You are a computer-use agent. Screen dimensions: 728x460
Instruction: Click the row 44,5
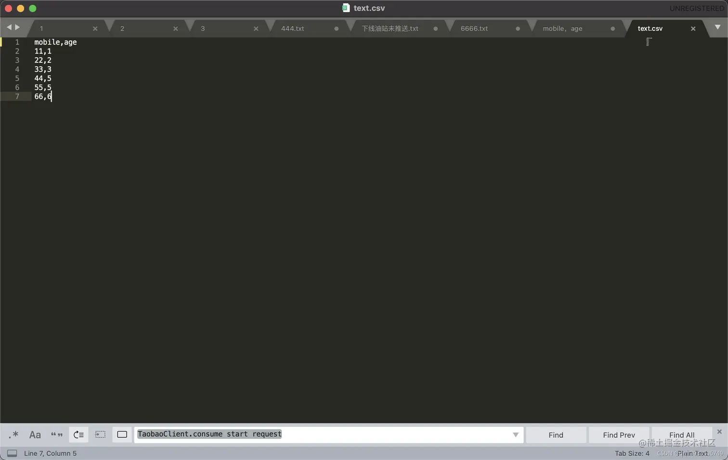[x=43, y=78]
